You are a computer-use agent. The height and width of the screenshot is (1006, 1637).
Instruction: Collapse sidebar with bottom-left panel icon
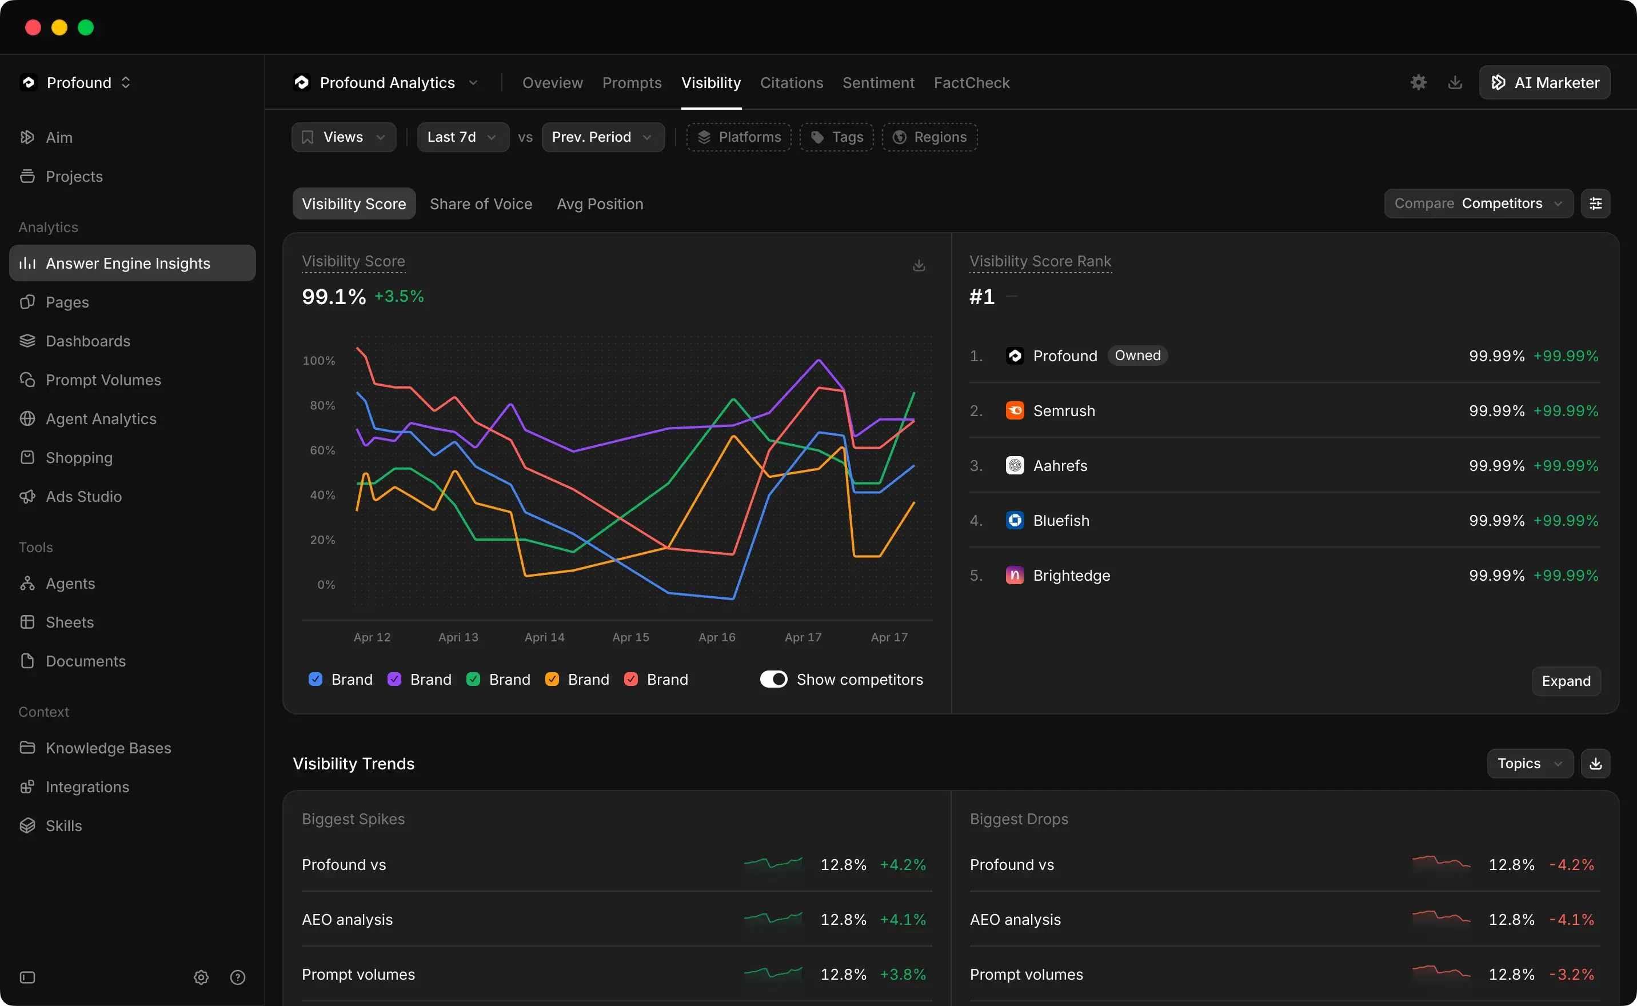[x=27, y=977]
